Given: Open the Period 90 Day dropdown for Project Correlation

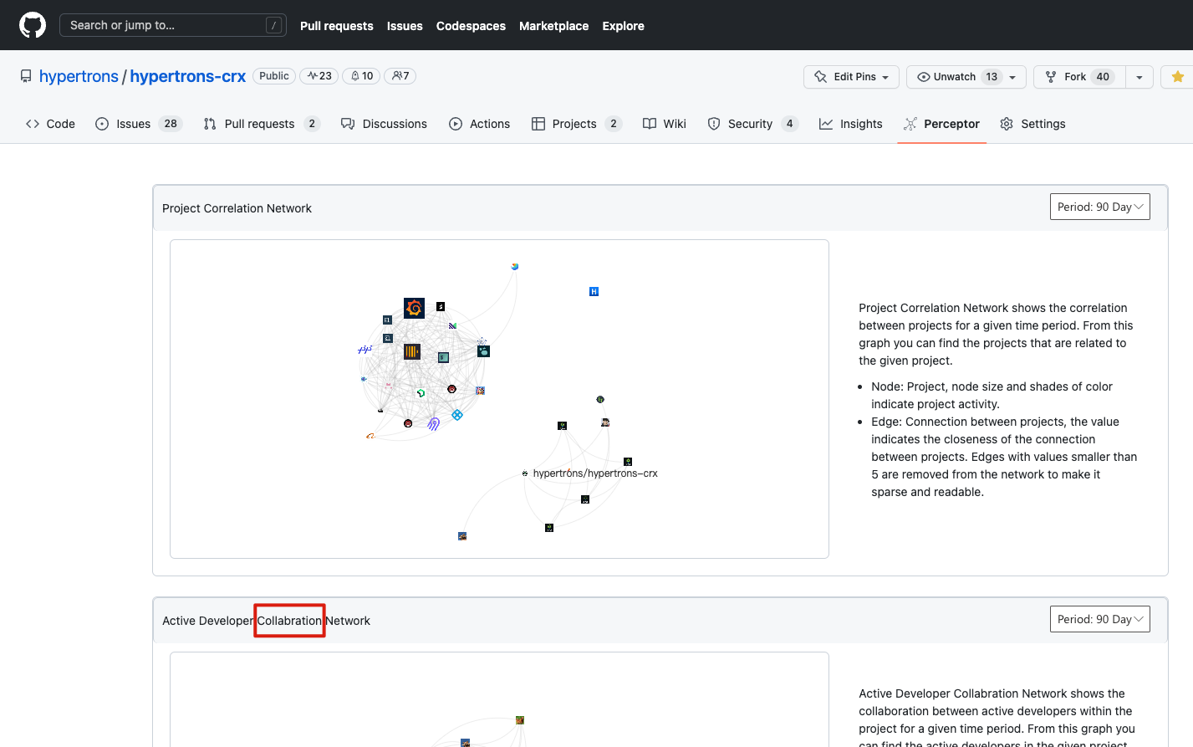Looking at the screenshot, I should [1099, 207].
